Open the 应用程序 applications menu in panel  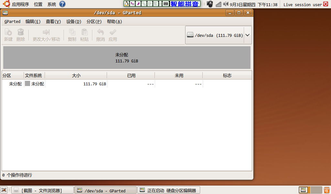pyautogui.click(x=20, y=4)
